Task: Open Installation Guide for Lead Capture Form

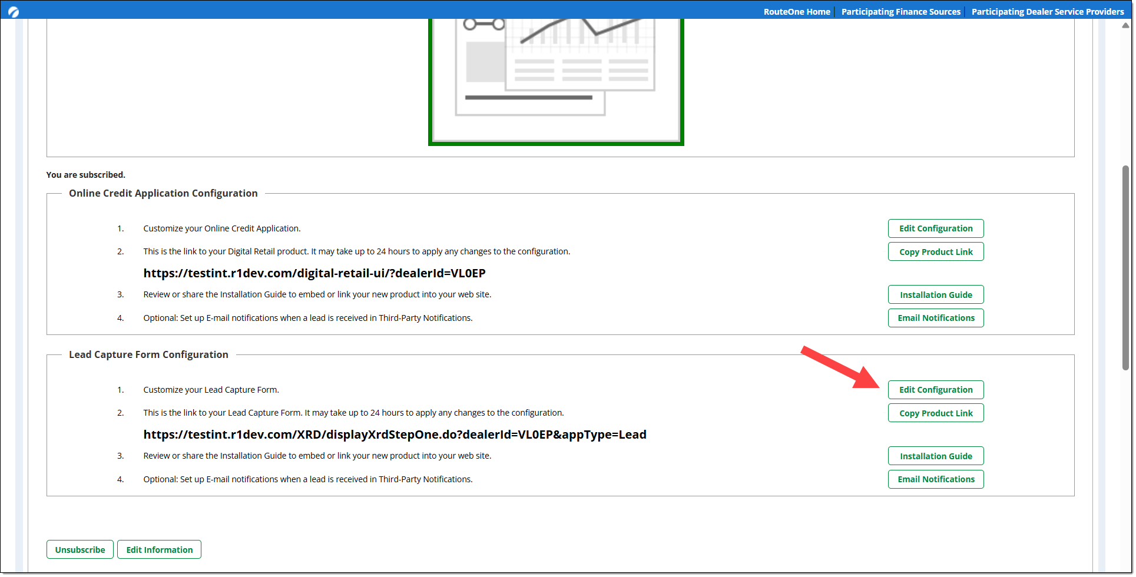Action: click(x=935, y=456)
